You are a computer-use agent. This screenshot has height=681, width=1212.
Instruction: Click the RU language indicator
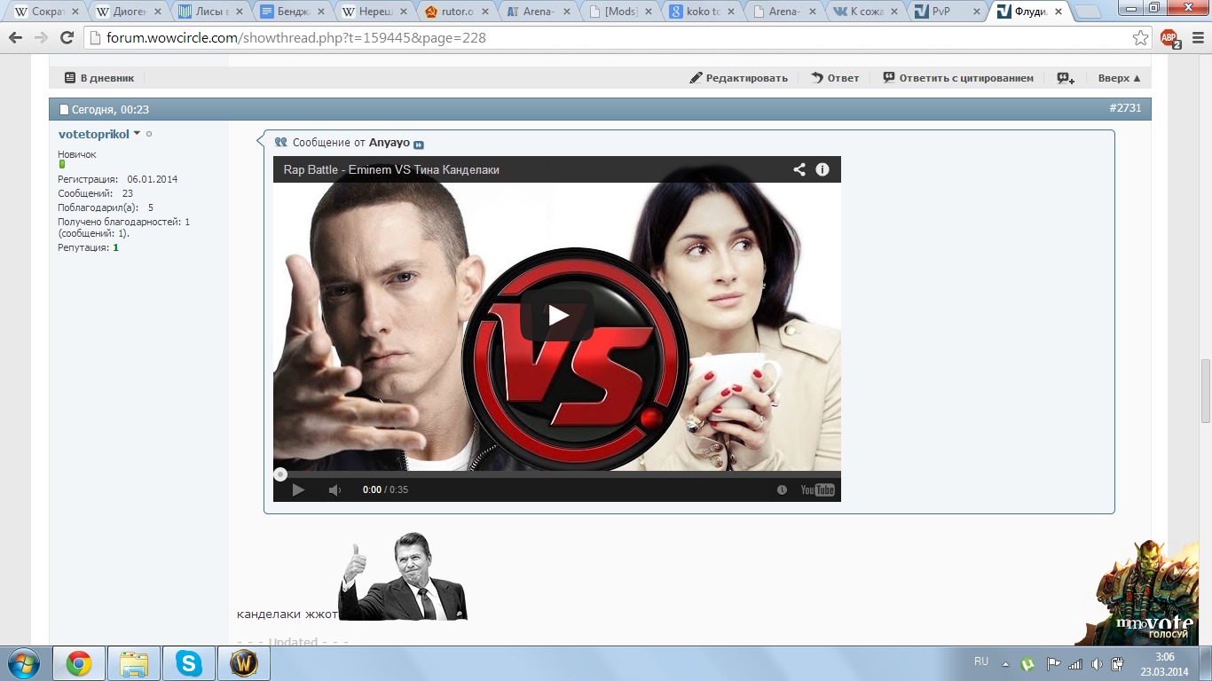tap(981, 661)
